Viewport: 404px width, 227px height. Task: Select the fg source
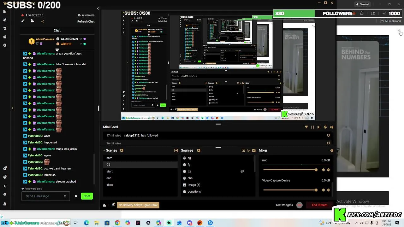coord(217,165)
